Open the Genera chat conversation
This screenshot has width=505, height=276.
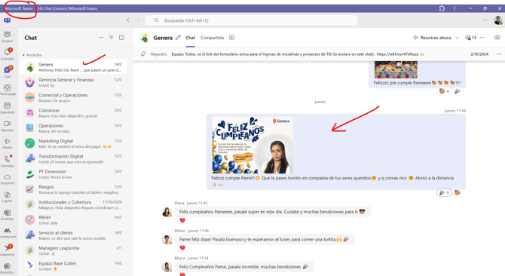click(73, 67)
